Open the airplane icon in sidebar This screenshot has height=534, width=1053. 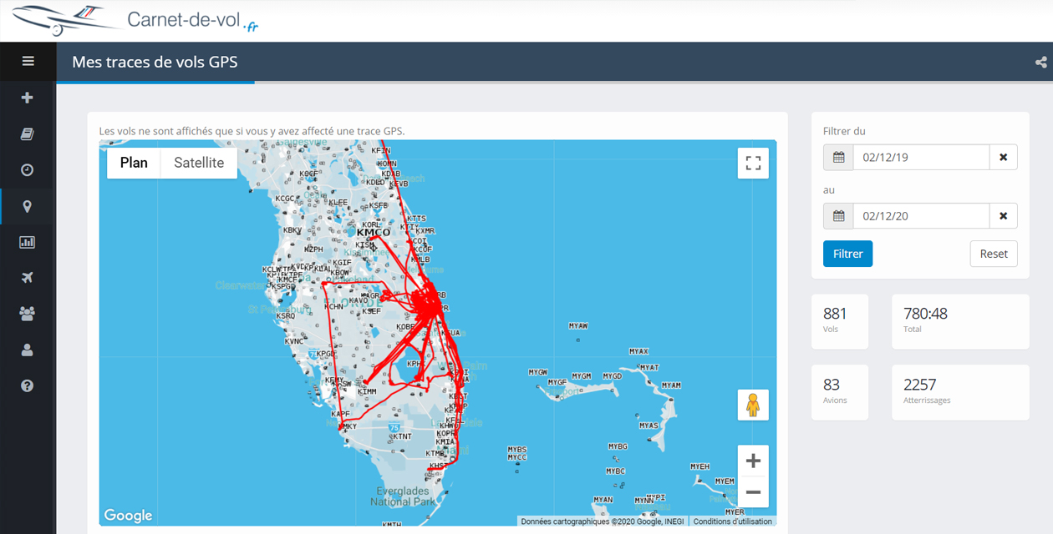[28, 278]
